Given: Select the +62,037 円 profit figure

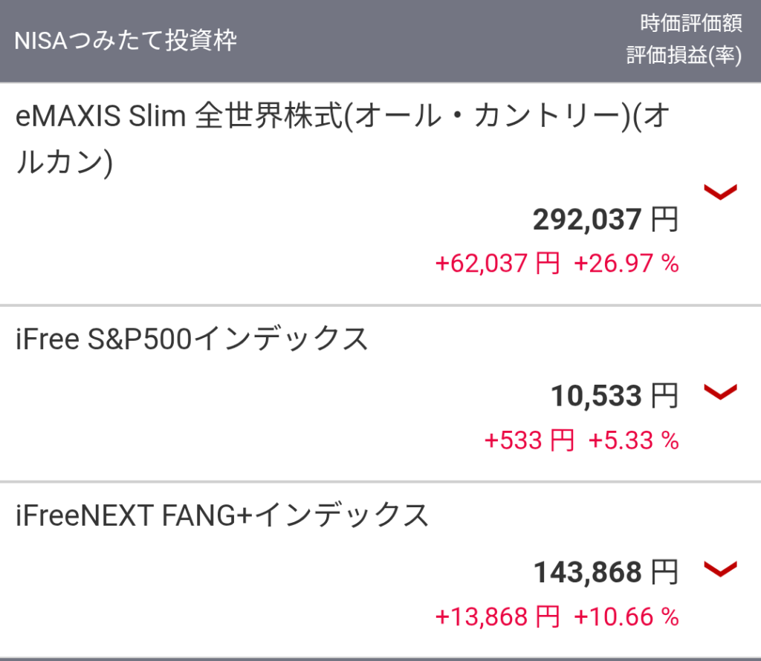Looking at the screenshot, I should click(497, 264).
